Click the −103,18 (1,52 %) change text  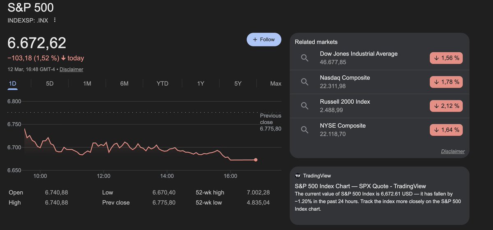33,58
